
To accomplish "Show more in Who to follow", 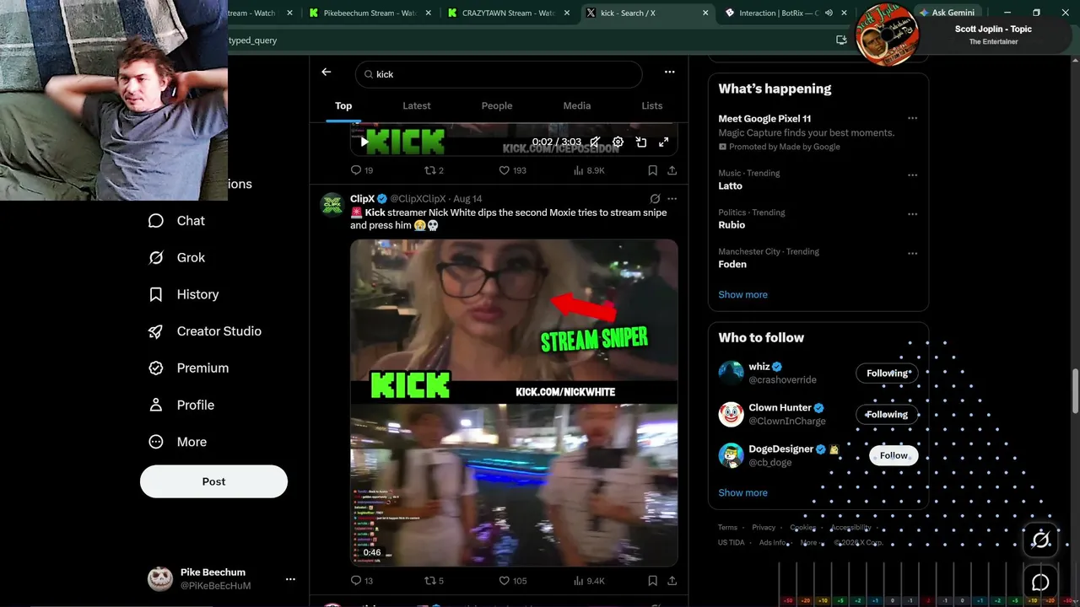I will point(742,493).
